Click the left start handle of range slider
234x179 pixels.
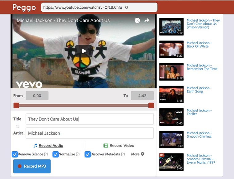pyautogui.click(x=16, y=105)
